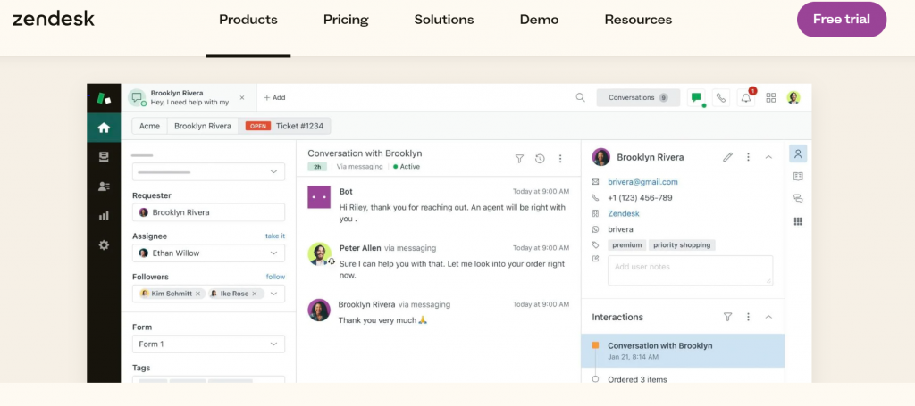Click the Add user notes field
Viewport: 915px width, 406px height.
coord(691,270)
